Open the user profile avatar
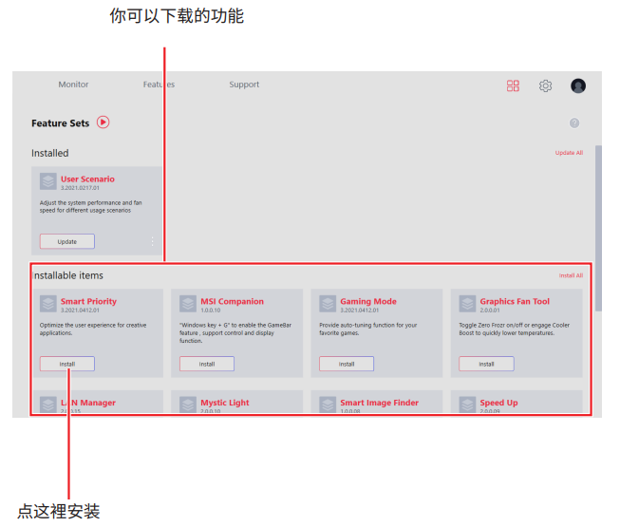Screen dimensions: 620x527 (x=578, y=85)
